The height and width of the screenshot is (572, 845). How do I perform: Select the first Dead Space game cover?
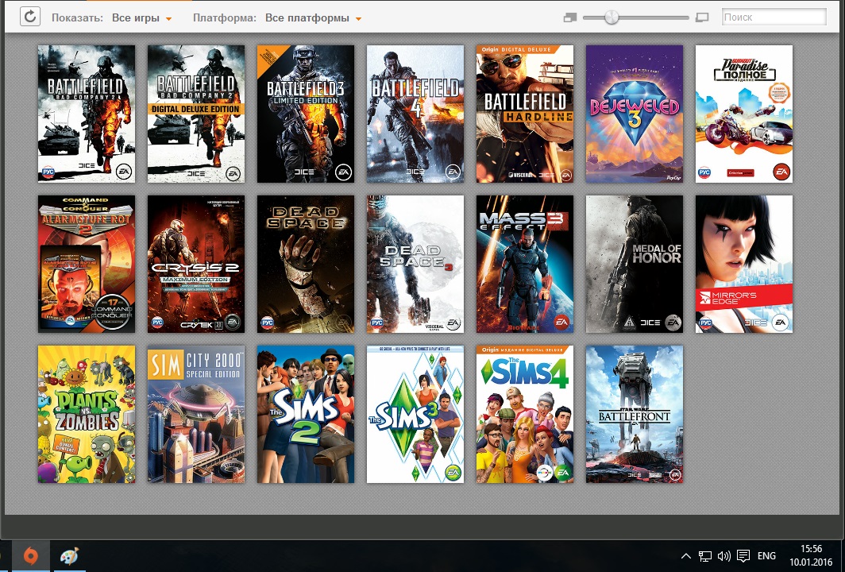[x=306, y=265]
